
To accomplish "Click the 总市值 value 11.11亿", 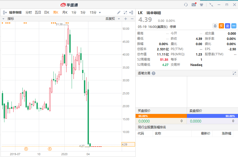I will point(163,54).
